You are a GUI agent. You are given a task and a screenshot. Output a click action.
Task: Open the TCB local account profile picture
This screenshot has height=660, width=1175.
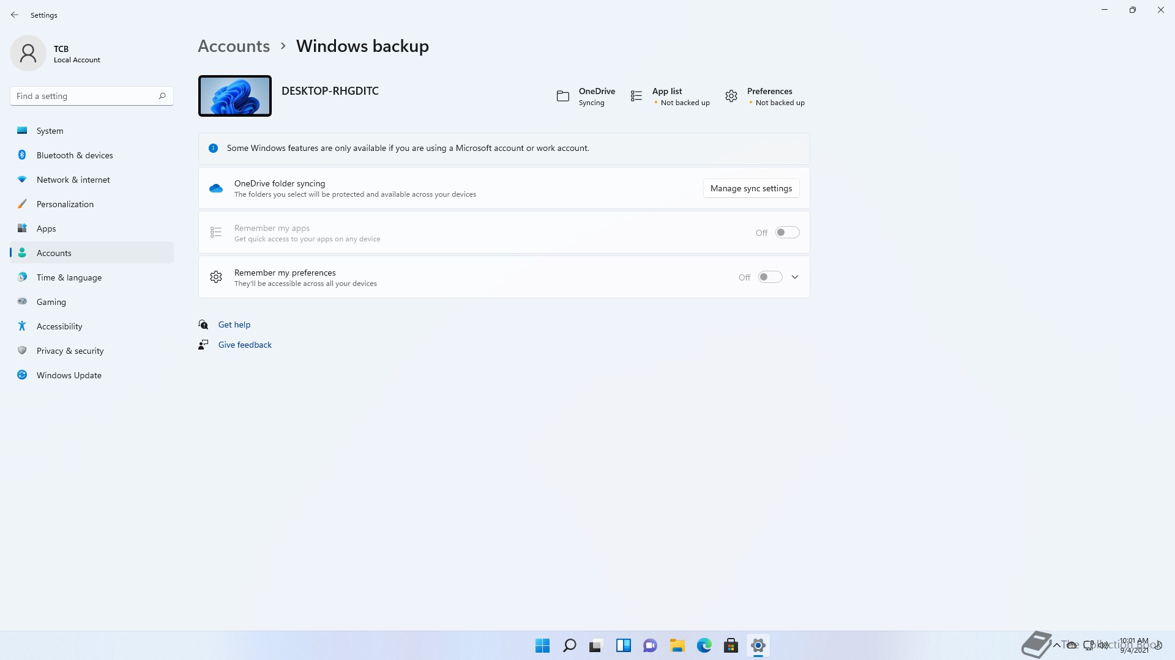coord(28,53)
